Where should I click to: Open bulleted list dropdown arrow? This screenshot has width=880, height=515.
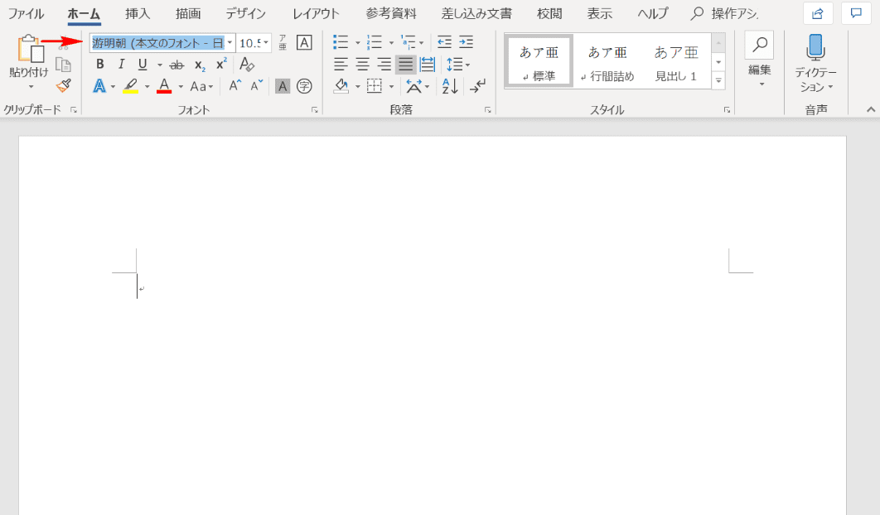(x=357, y=42)
